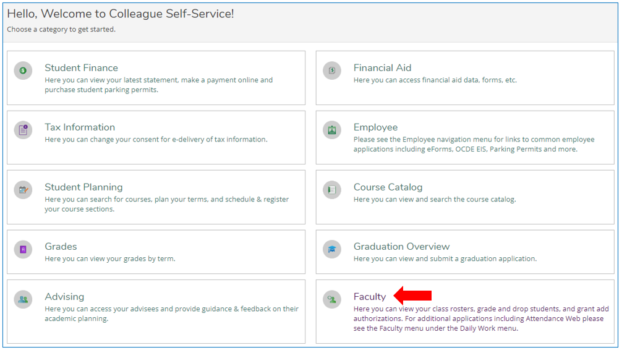Image resolution: width=622 pixels, height=350 pixels.
Task: Select the Tax Information heading
Action: pos(80,127)
